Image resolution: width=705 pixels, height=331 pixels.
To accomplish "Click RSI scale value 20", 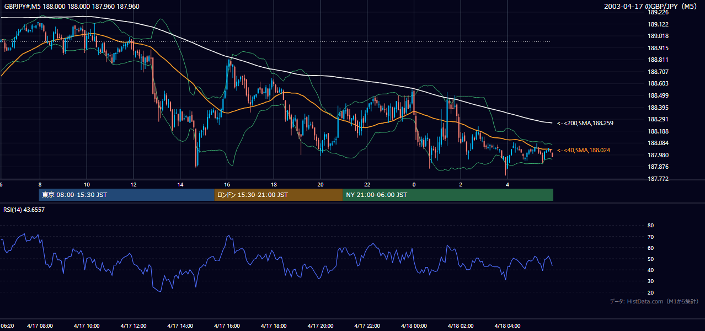I will click(x=650, y=292).
